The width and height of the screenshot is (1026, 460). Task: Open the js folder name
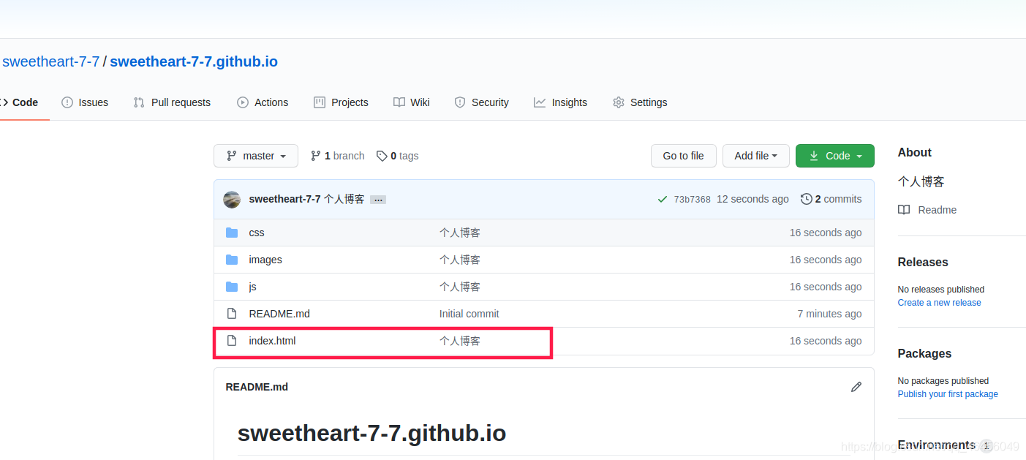(x=252, y=287)
